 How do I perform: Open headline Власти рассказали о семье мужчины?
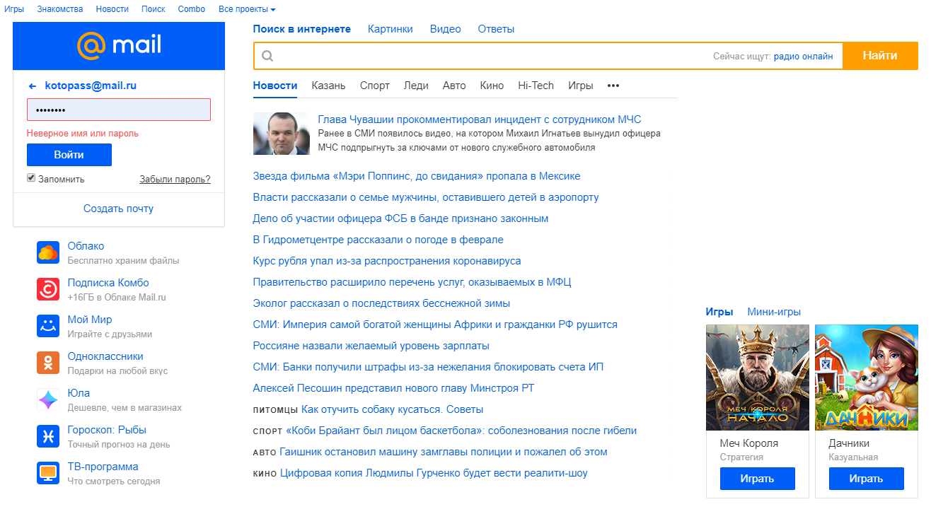pyautogui.click(x=426, y=197)
